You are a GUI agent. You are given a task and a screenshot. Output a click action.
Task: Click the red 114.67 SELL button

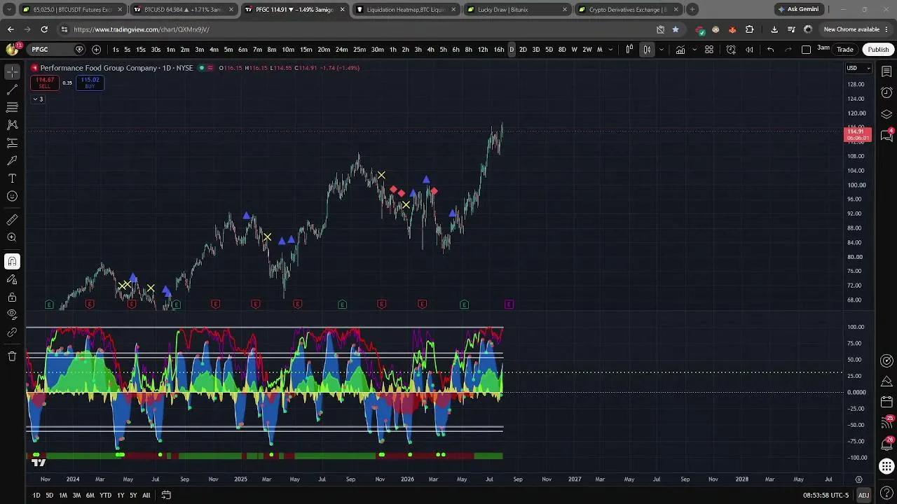[x=44, y=83]
